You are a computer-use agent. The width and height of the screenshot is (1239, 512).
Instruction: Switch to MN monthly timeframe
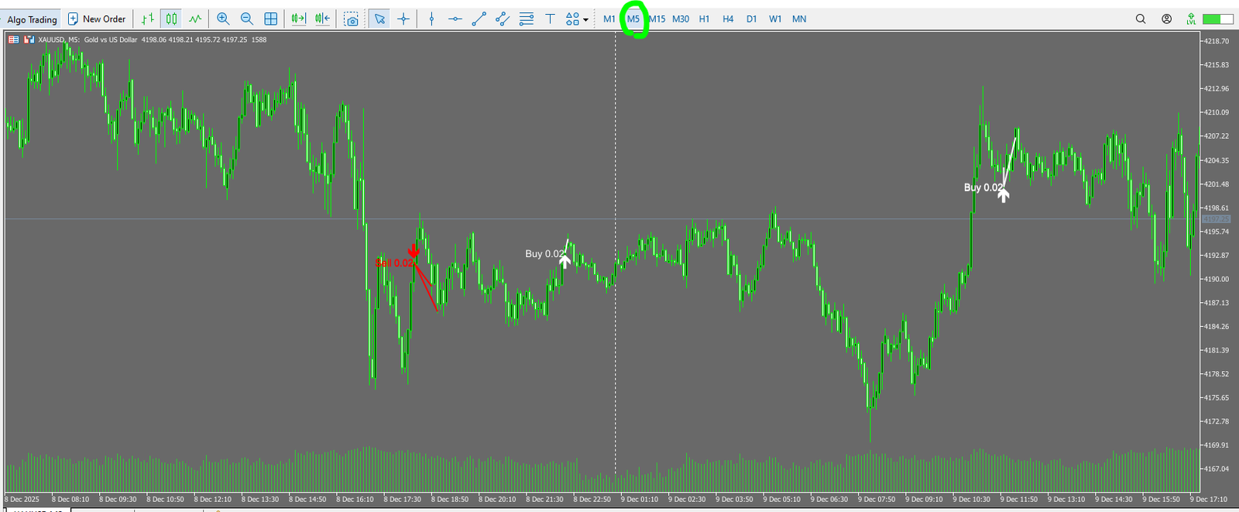[799, 19]
